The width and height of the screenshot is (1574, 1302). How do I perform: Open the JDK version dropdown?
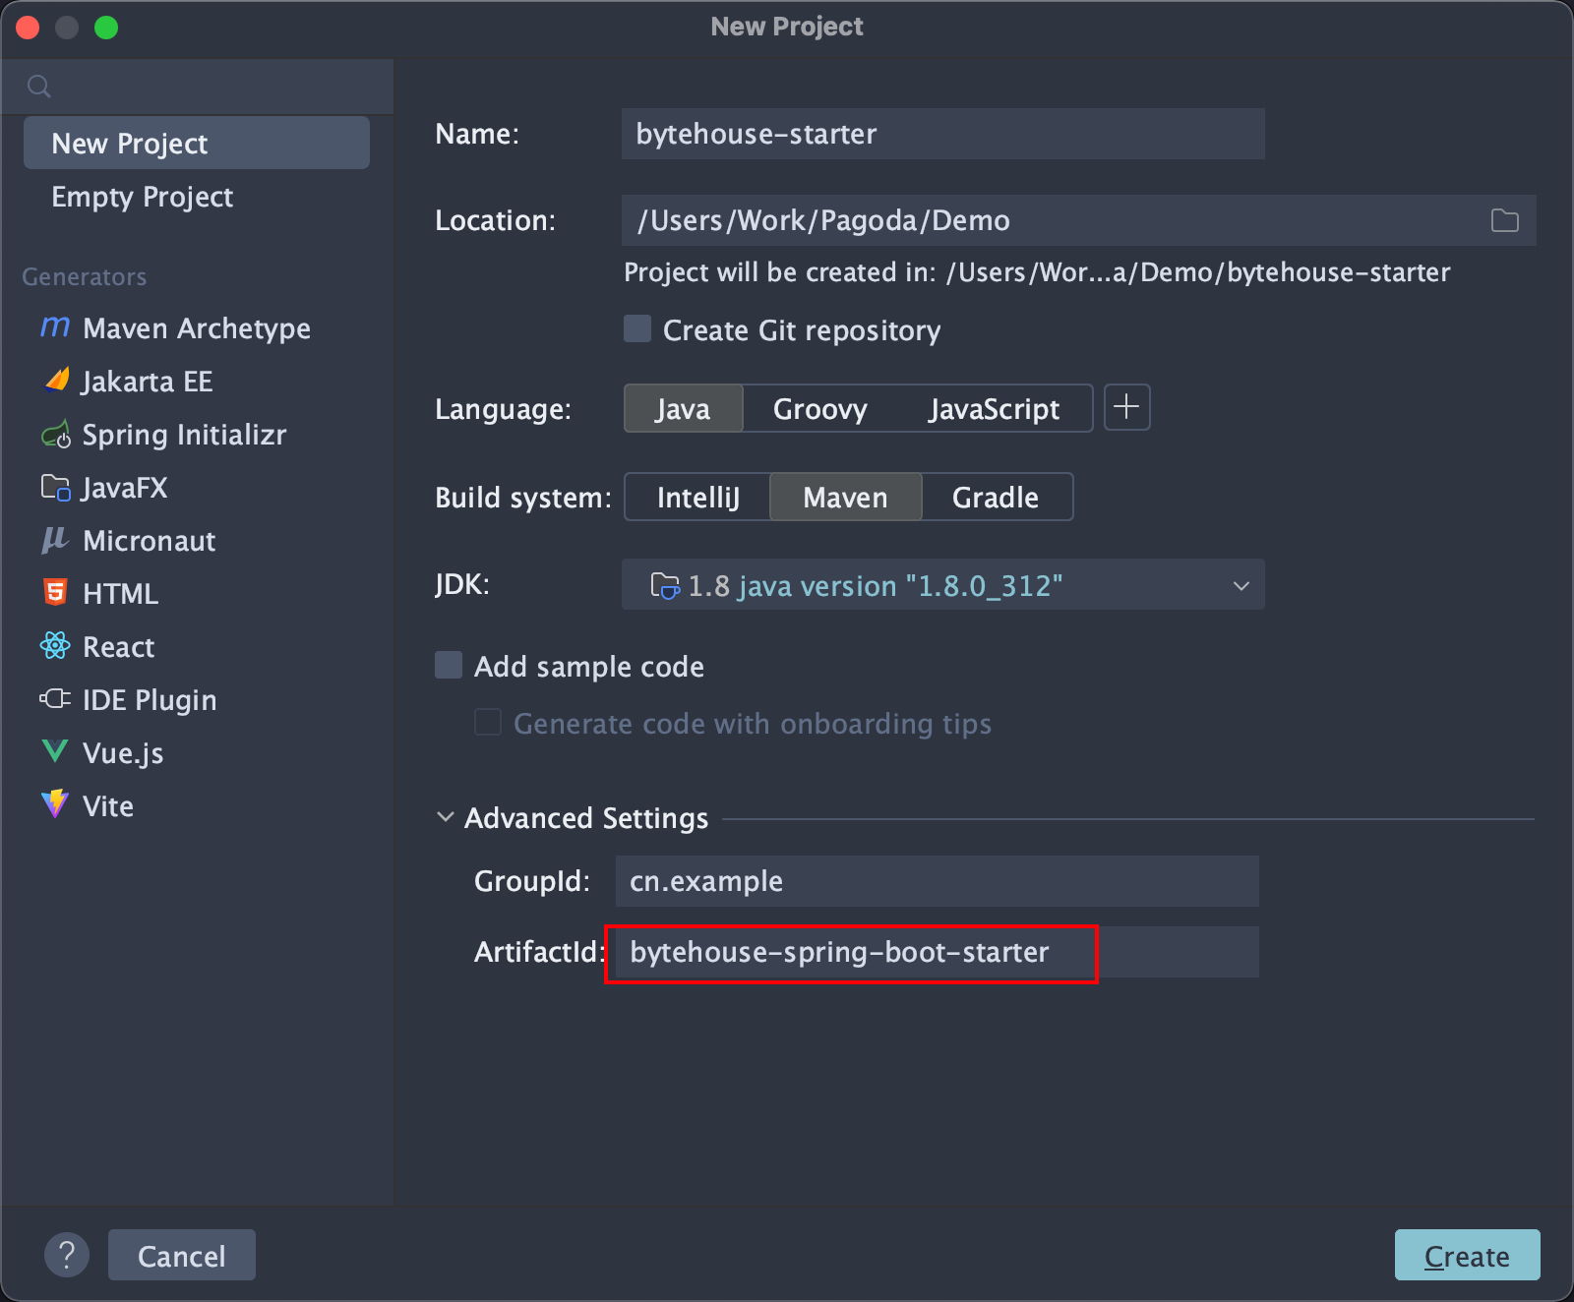pyautogui.click(x=943, y=585)
